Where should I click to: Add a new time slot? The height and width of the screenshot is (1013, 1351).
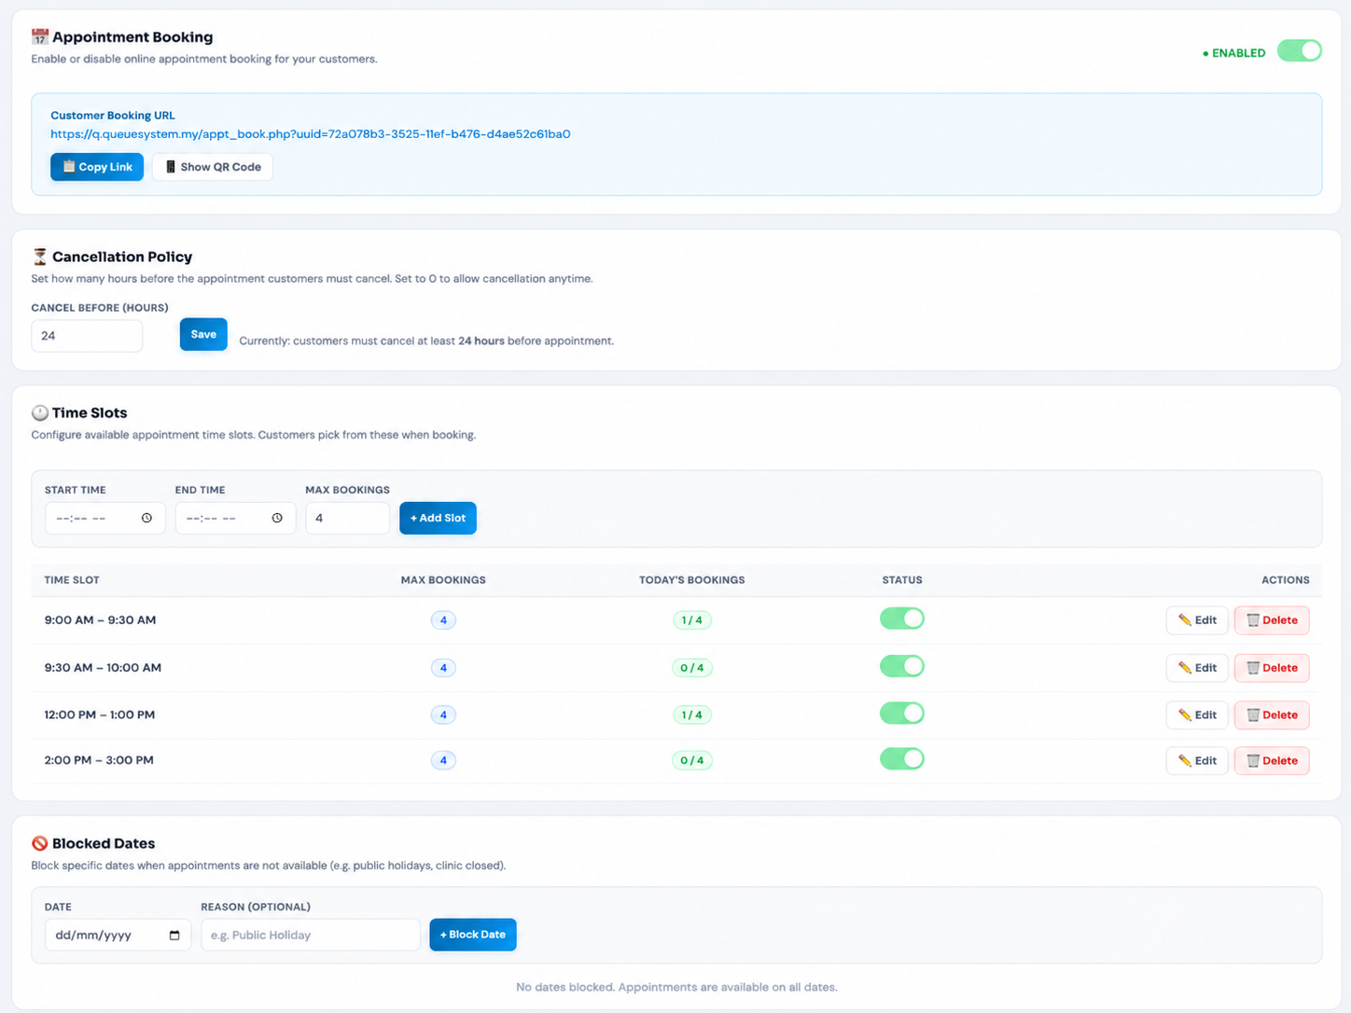click(438, 518)
